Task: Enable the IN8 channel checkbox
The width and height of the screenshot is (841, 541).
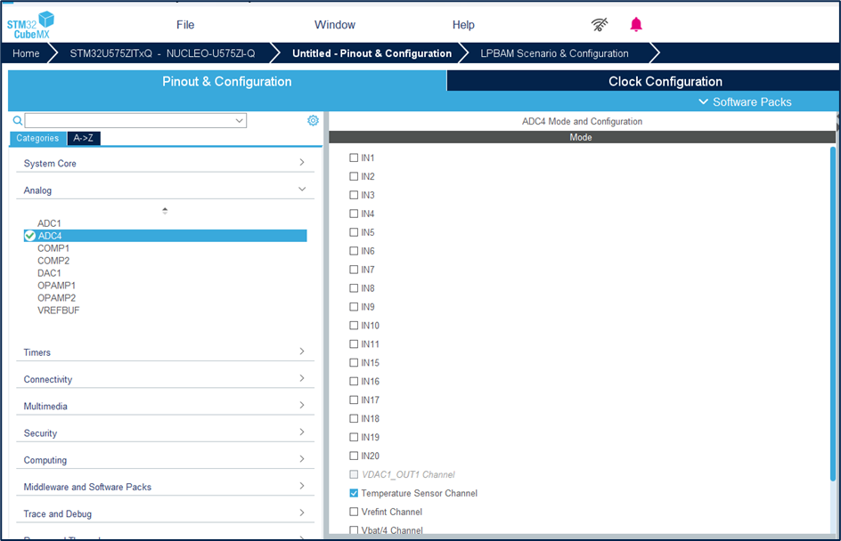Action: [x=354, y=288]
